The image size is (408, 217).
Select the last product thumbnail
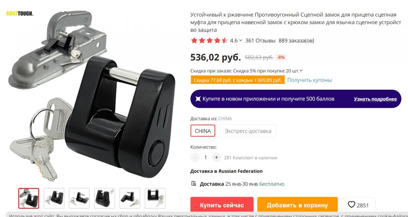[x=155, y=198]
